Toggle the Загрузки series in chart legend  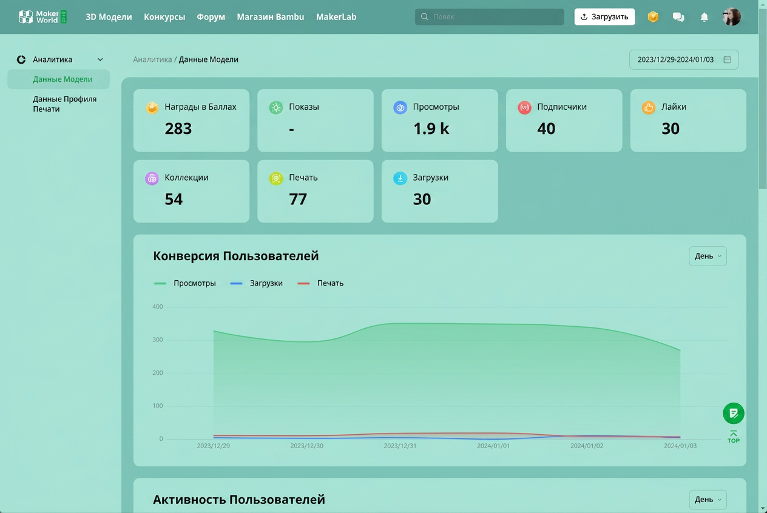pyautogui.click(x=257, y=283)
